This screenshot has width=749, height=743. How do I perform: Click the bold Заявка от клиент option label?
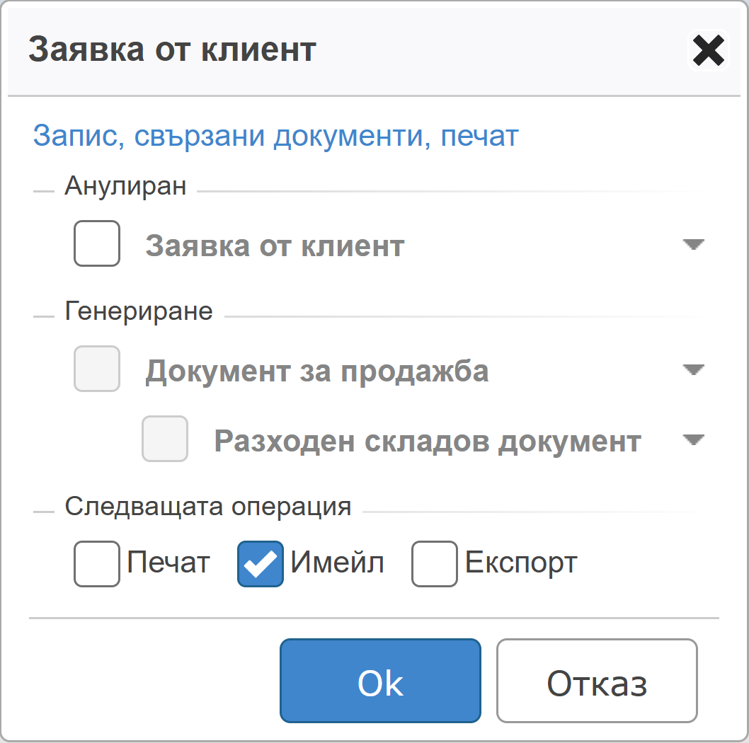coord(275,246)
